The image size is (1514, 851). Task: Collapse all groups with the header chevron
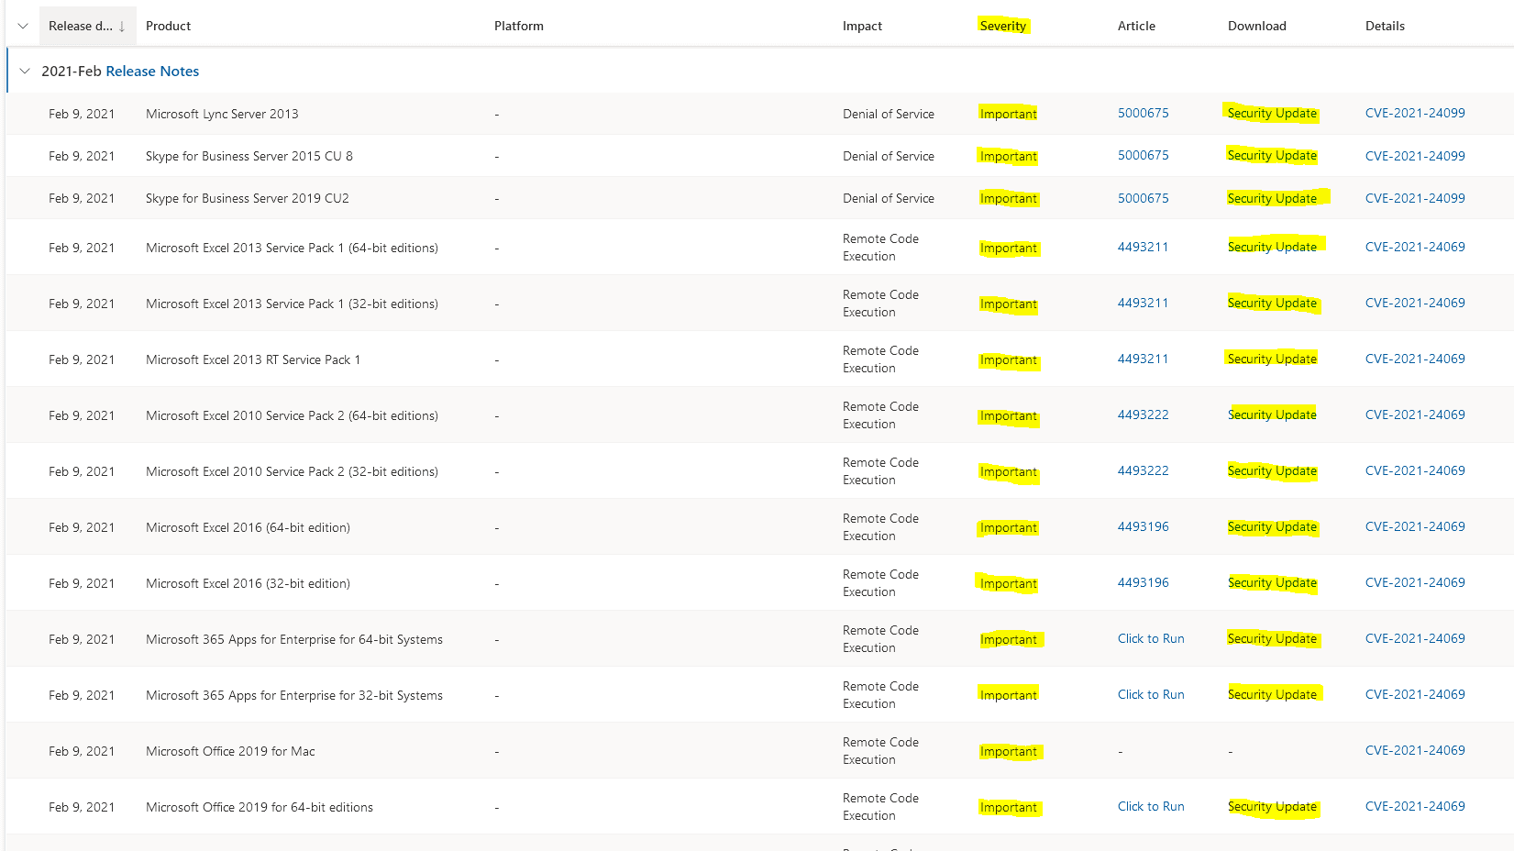tap(23, 27)
